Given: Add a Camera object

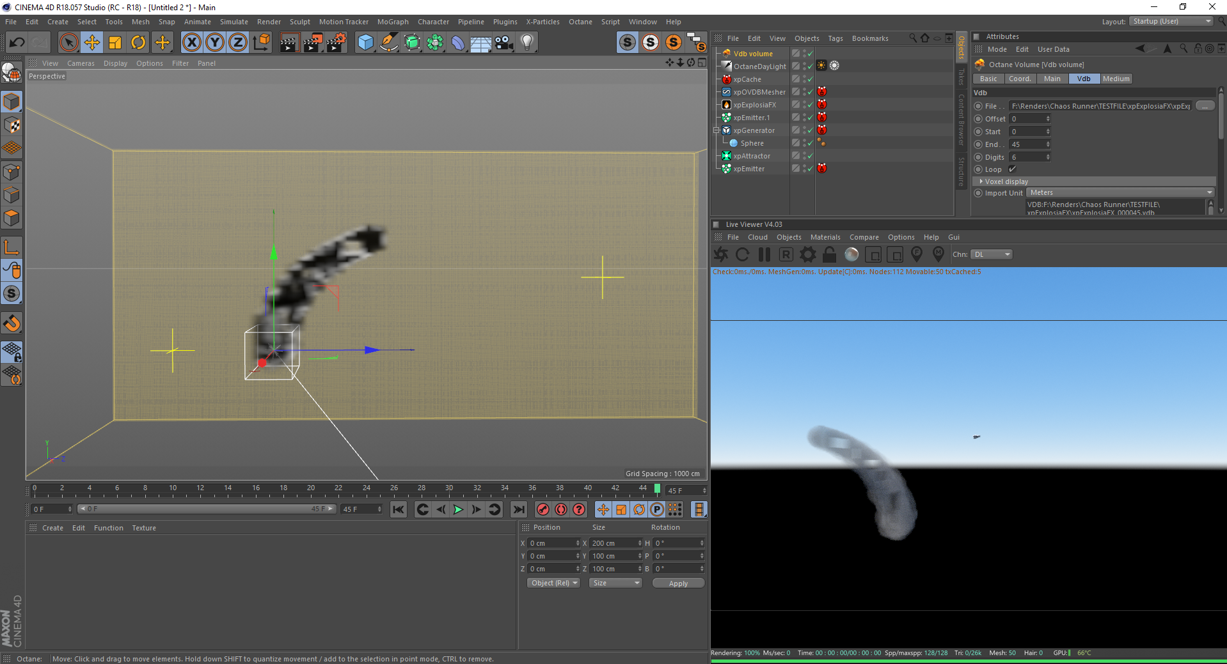Looking at the screenshot, I should (x=503, y=43).
